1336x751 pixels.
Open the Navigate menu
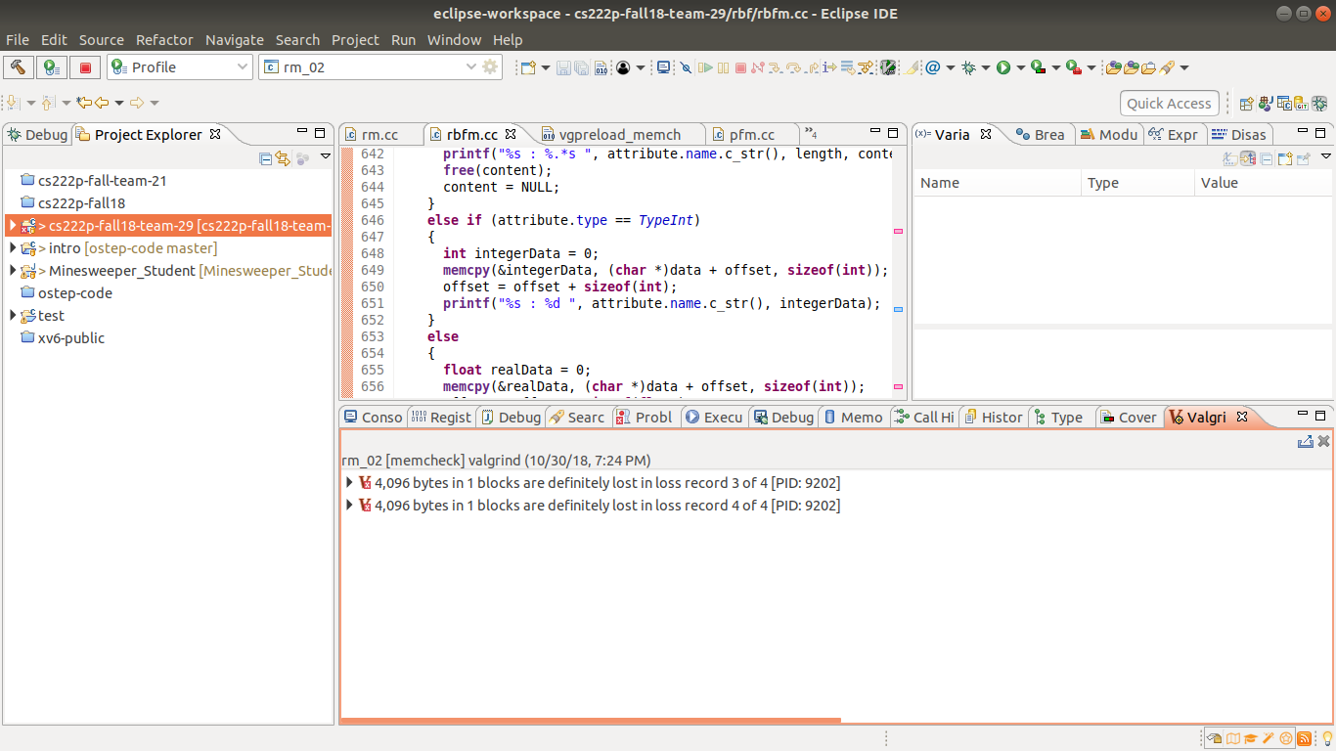tap(235, 40)
